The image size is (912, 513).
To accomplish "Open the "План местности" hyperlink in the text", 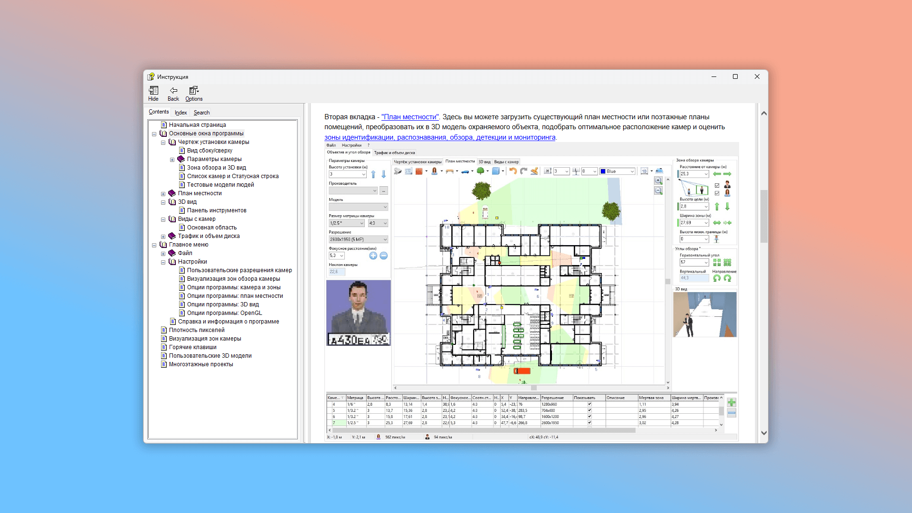I will click(410, 117).
